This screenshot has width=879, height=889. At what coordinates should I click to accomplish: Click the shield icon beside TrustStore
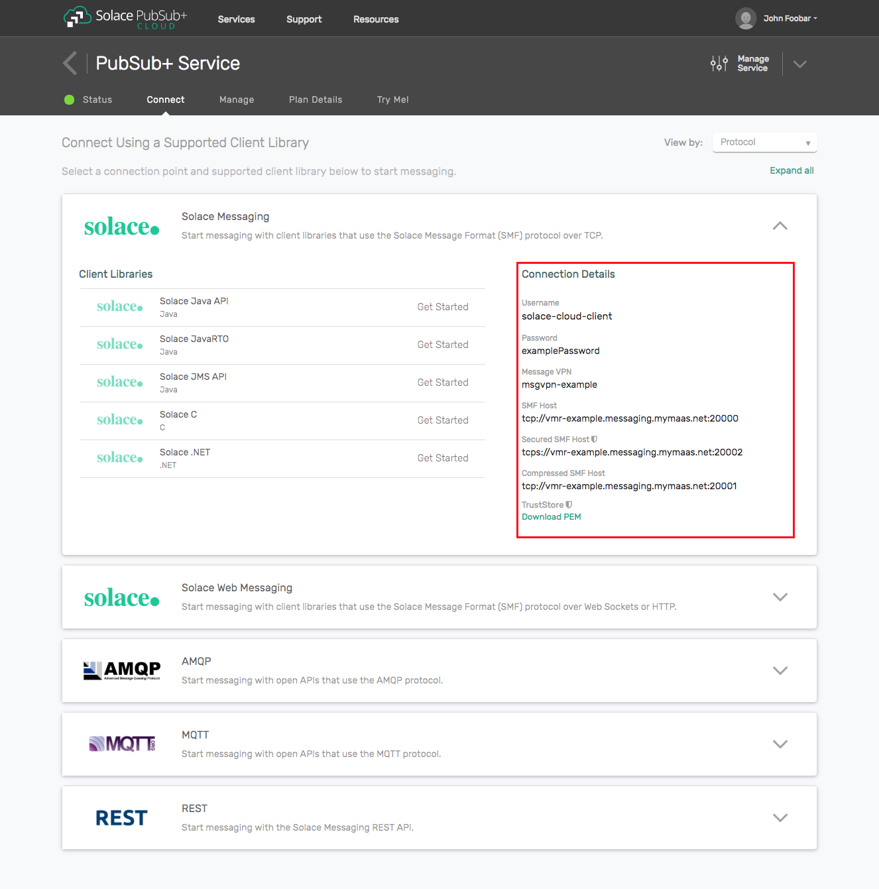pyautogui.click(x=569, y=505)
